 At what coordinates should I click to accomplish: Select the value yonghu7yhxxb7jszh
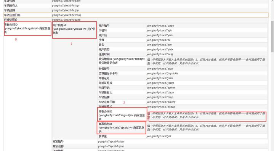[160, 78]
